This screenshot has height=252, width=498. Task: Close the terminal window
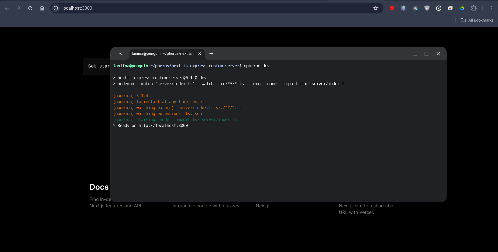coord(438,54)
